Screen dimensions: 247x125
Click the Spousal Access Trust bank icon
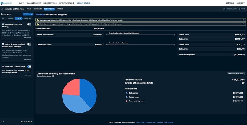click(x=3, y=24)
